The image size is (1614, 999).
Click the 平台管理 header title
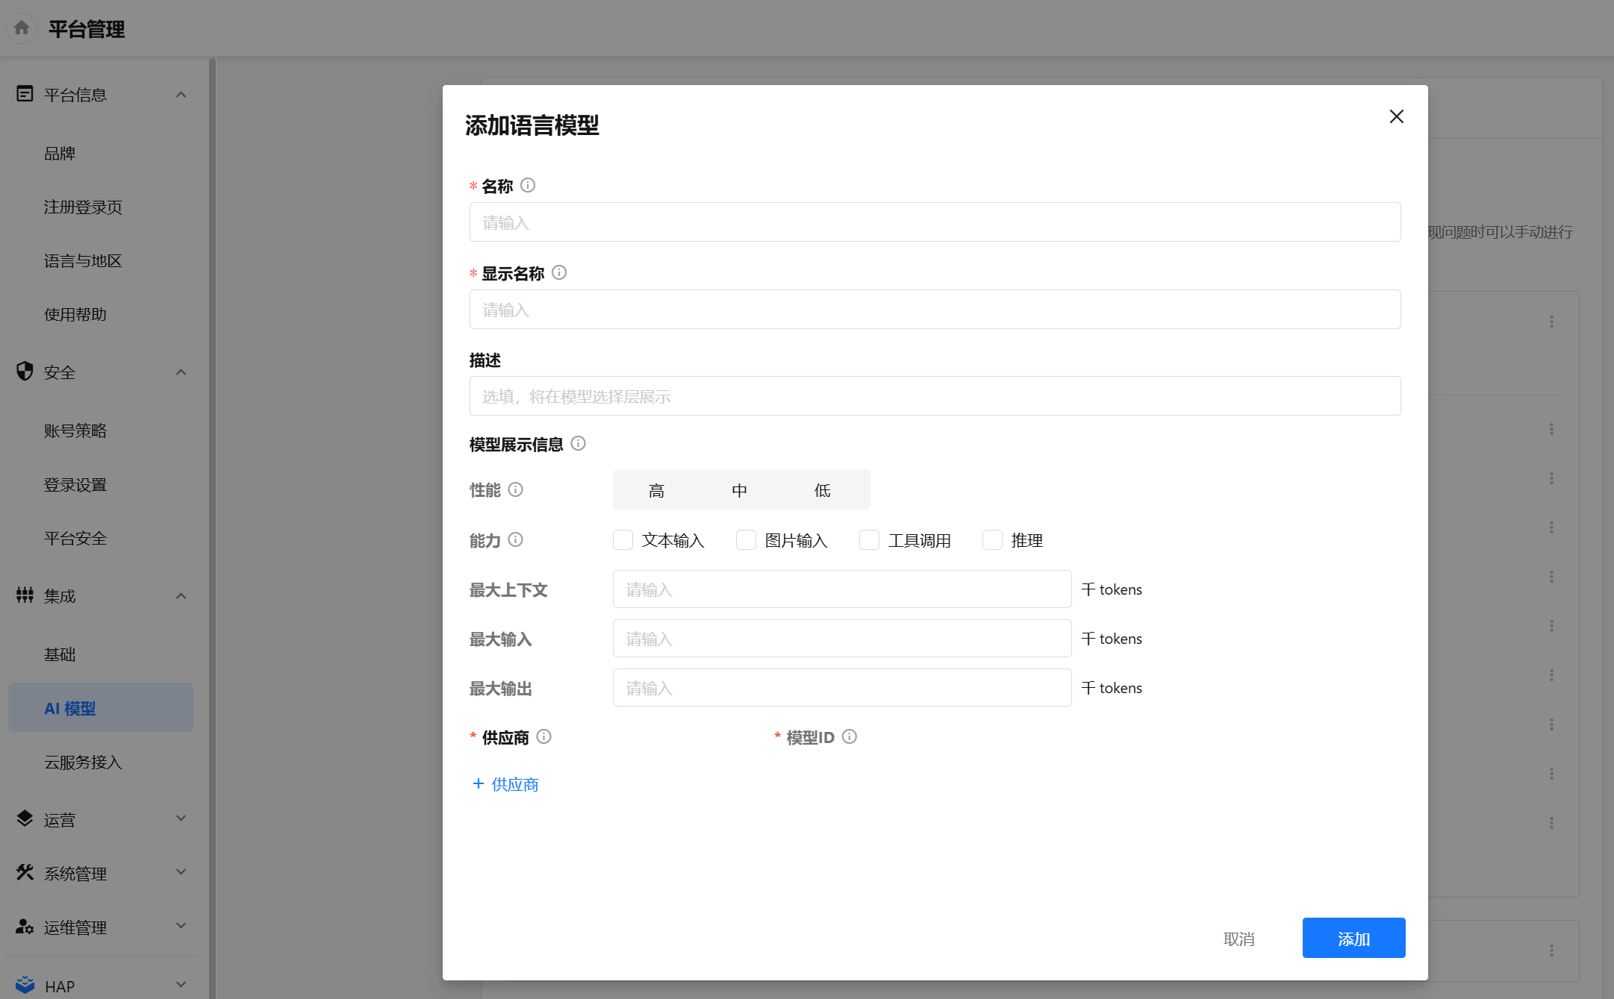click(x=87, y=29)
